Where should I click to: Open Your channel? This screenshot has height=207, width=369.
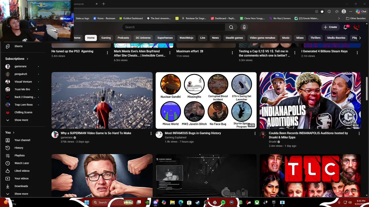(x=22, y=140)
